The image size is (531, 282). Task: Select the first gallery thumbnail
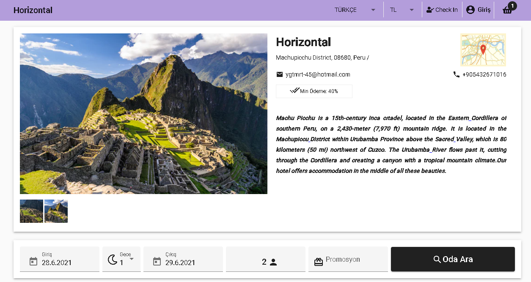(x=31, y=211)
